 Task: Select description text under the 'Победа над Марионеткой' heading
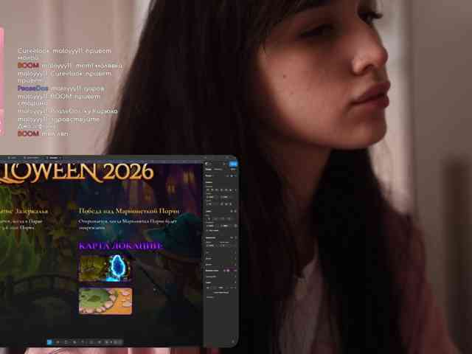tap(128, 224)
